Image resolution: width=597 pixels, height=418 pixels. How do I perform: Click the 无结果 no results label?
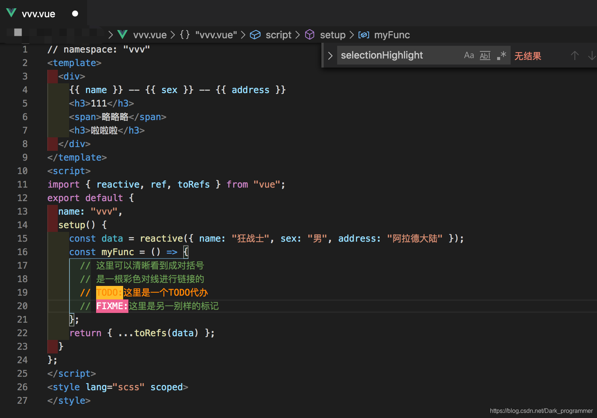528,56
